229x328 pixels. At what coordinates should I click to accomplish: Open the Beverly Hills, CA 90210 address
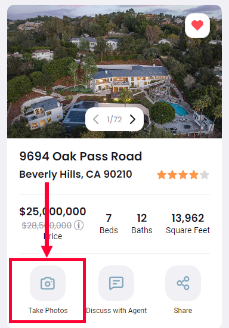point(76,174)
